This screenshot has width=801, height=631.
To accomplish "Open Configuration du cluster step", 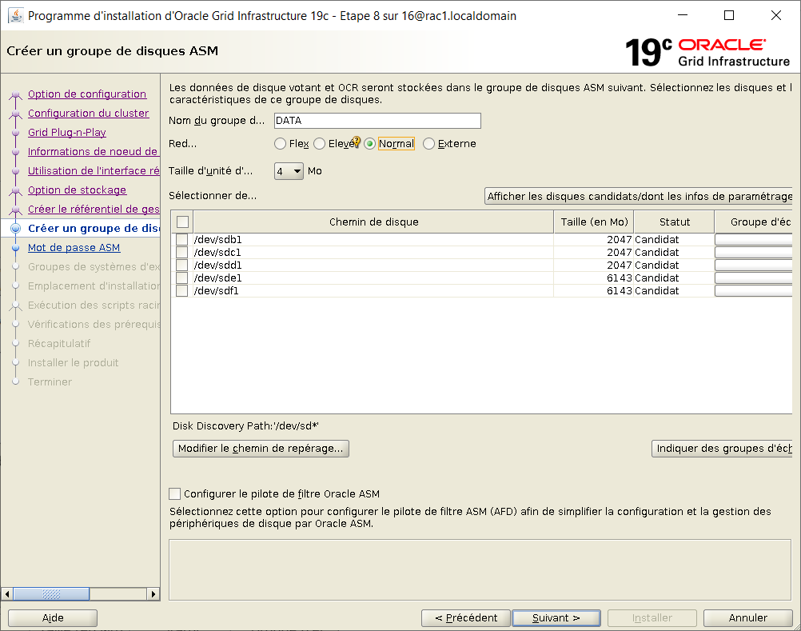I will 89,114.
